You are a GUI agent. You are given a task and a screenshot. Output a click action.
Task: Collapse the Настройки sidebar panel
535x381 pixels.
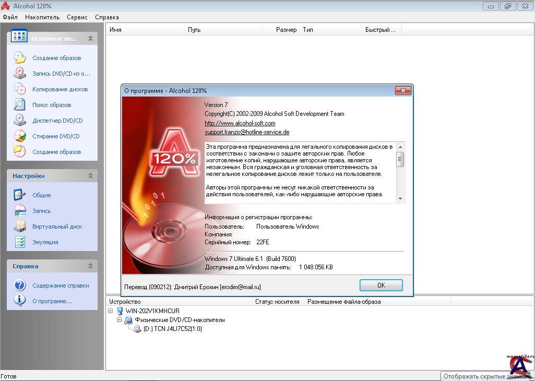tap(90, 176)
